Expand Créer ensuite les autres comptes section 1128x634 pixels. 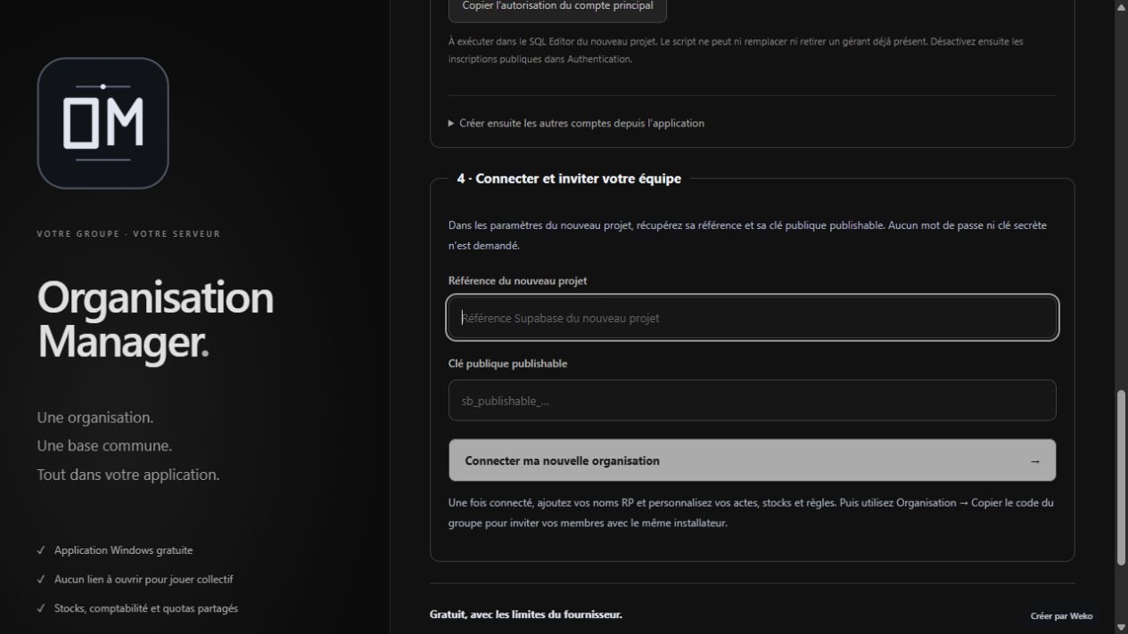point(576,123)
